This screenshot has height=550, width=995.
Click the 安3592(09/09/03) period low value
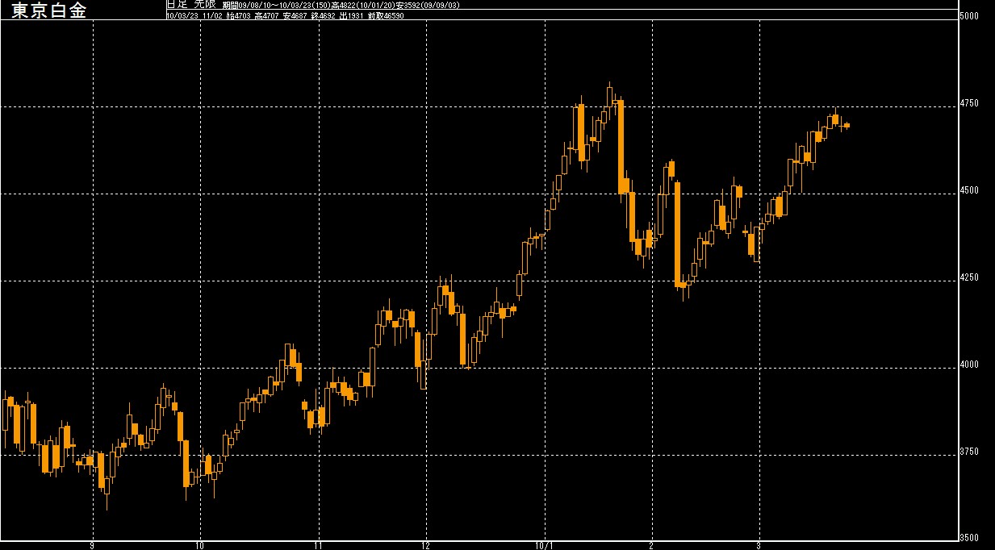tap(428, 5)
